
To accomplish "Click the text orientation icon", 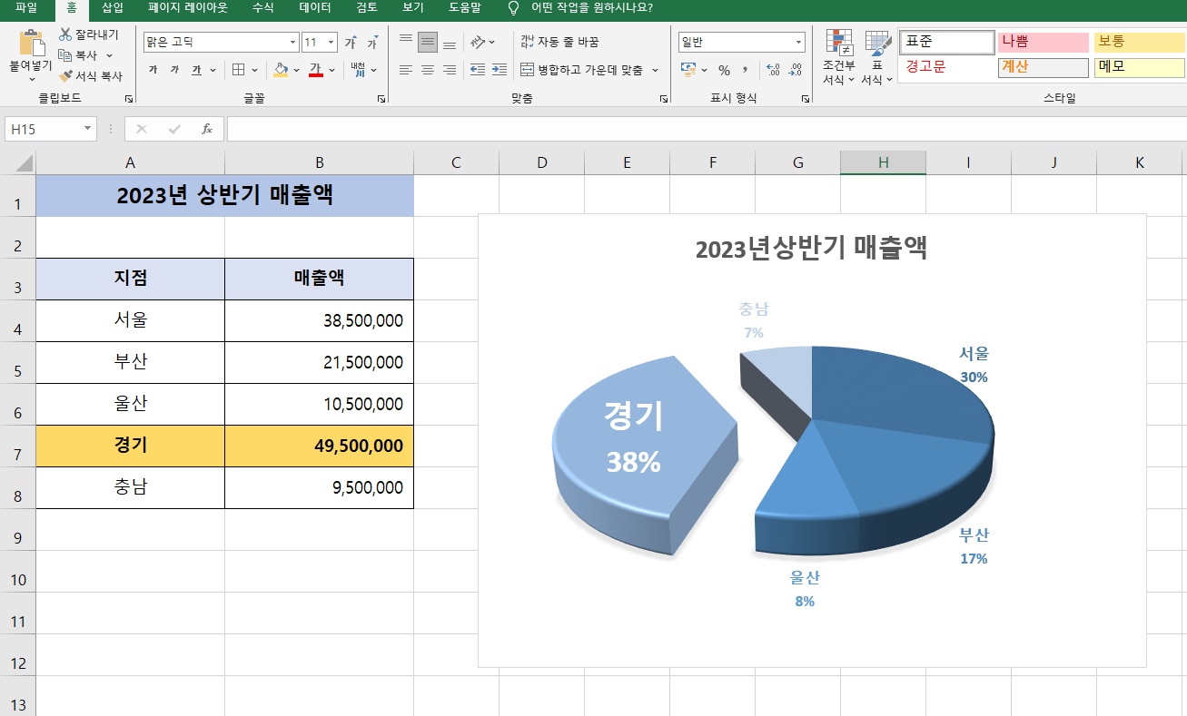I will coord(477,42).
